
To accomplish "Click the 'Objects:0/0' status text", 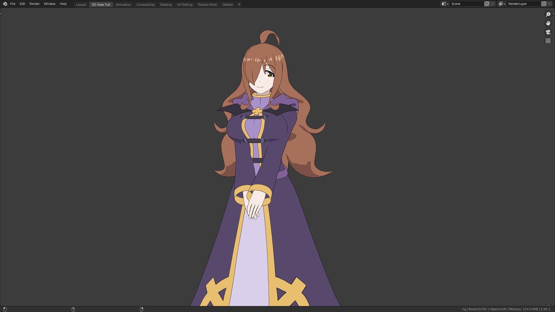I will click(498, 309).
